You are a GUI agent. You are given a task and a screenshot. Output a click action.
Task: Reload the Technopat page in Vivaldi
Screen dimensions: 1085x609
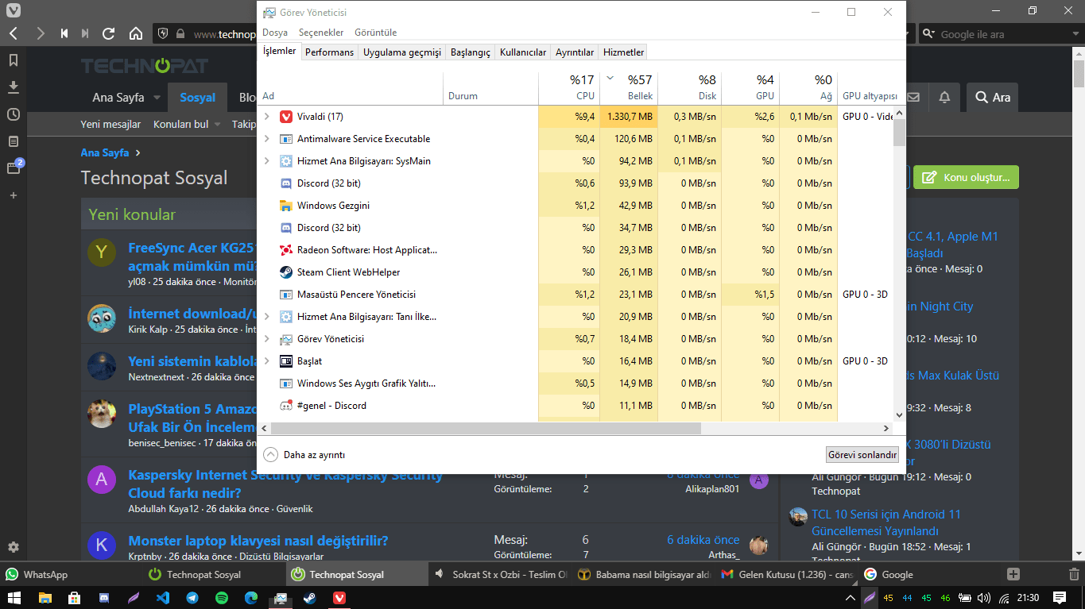coord(109,34)
